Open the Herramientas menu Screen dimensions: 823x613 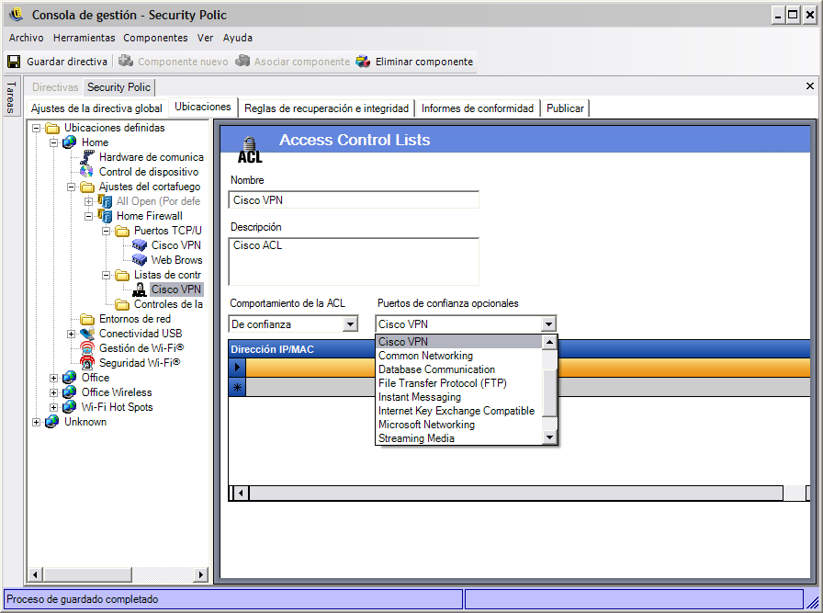point(84,38)
